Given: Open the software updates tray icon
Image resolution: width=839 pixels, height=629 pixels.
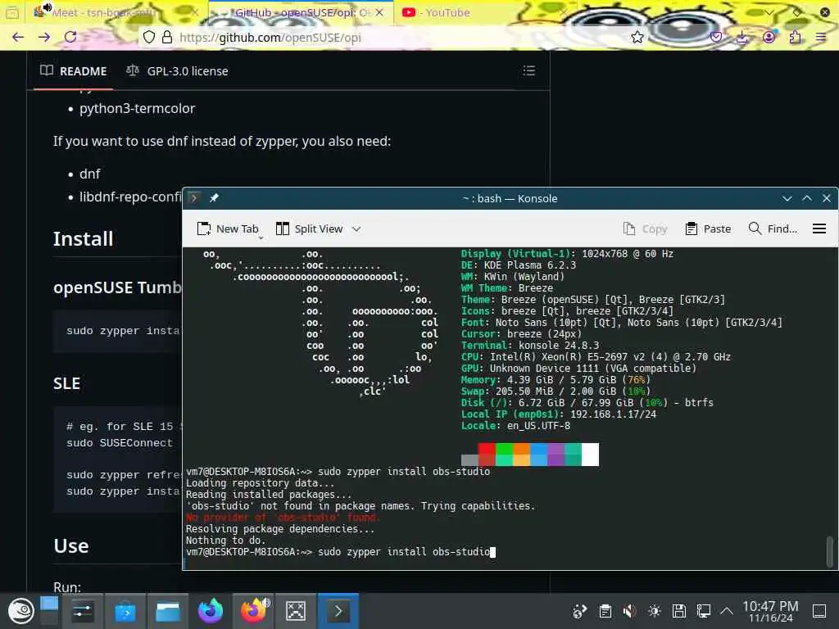Looking at the screenshot, I should 580,611.
